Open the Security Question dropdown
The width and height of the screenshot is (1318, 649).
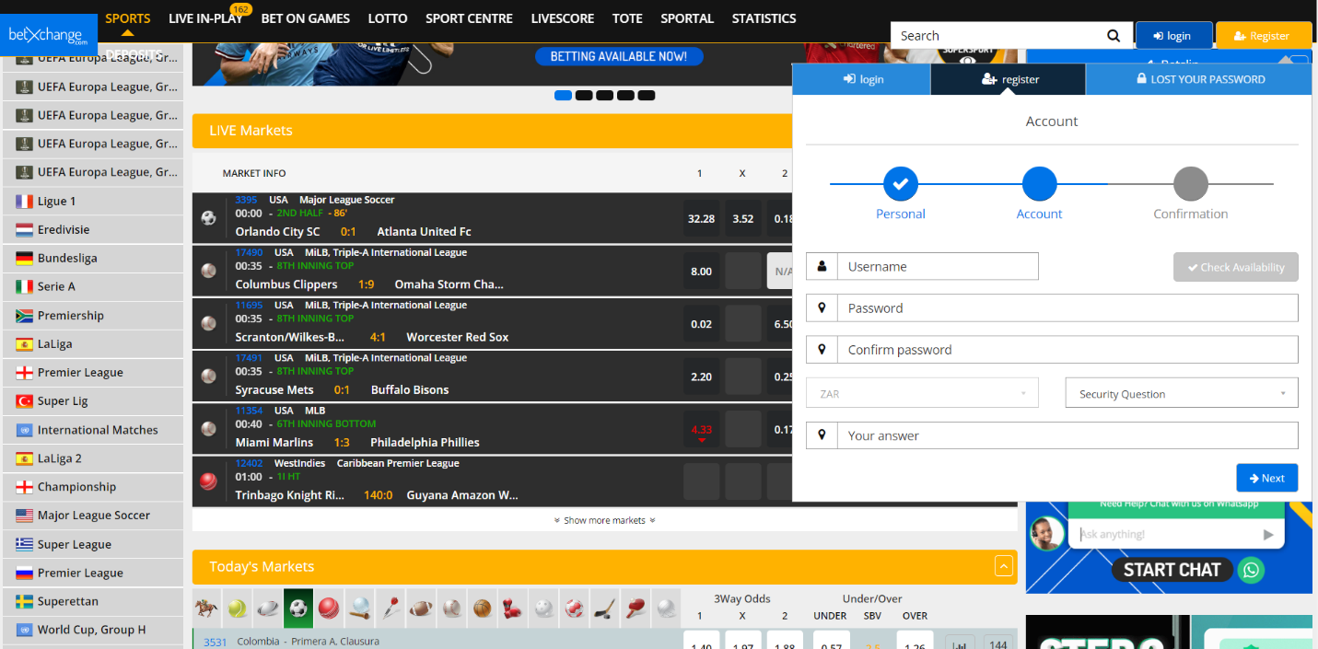(x=1181, y=393)
